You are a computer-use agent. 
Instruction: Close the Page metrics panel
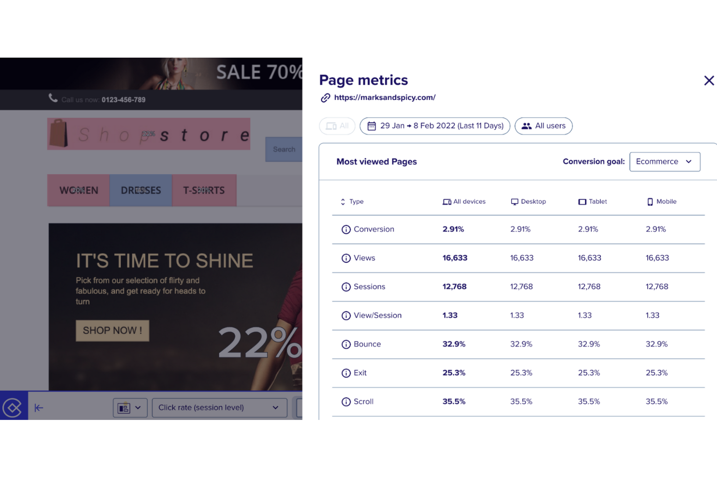coord(709,80)
